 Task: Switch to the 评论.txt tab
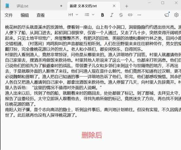pos(22,6)
